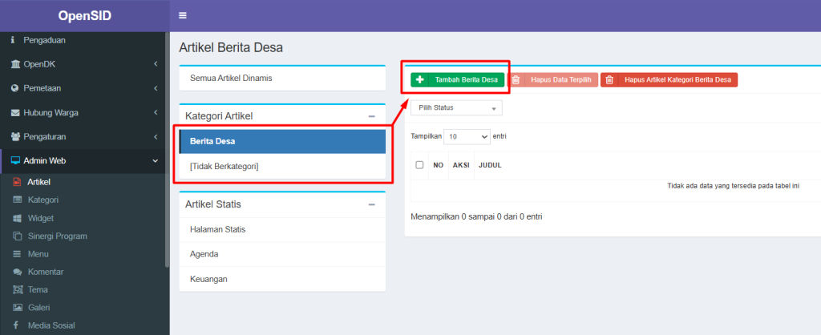Image resolution: width=821 pixels, height=335 pixels.
Task: Expand the Hubung Warga submenu chevron
Action: pyautogui.click(x=156, y=112)
